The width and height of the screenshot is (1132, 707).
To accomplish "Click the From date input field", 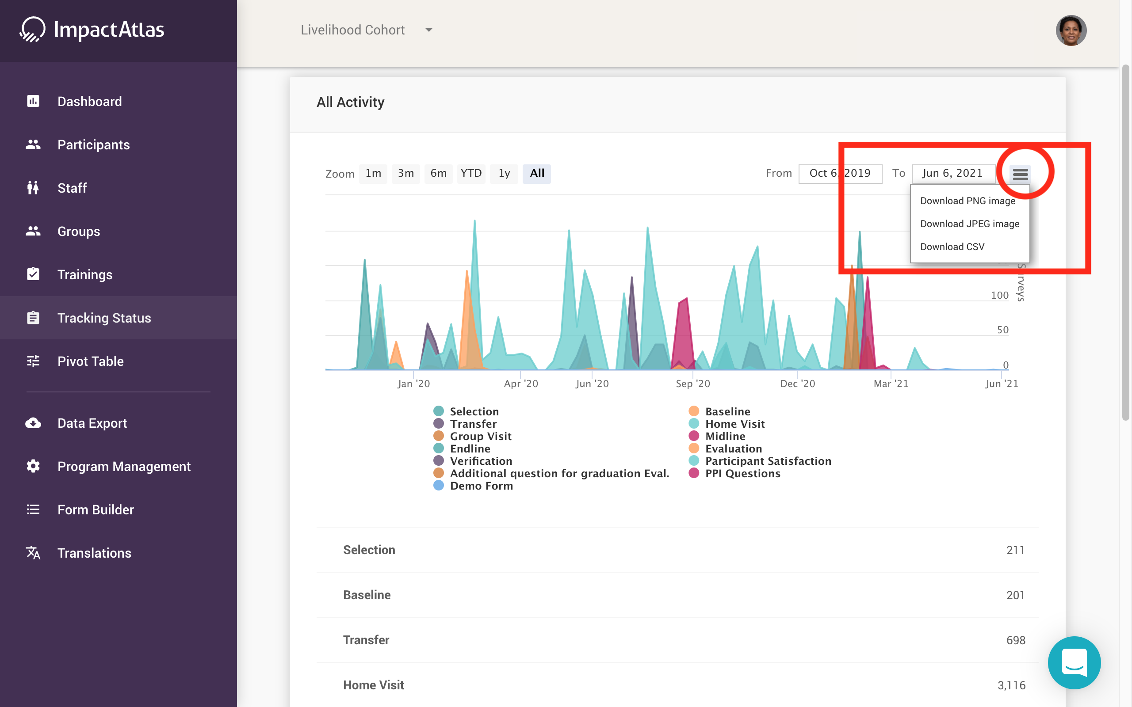I will pos(840,174).
